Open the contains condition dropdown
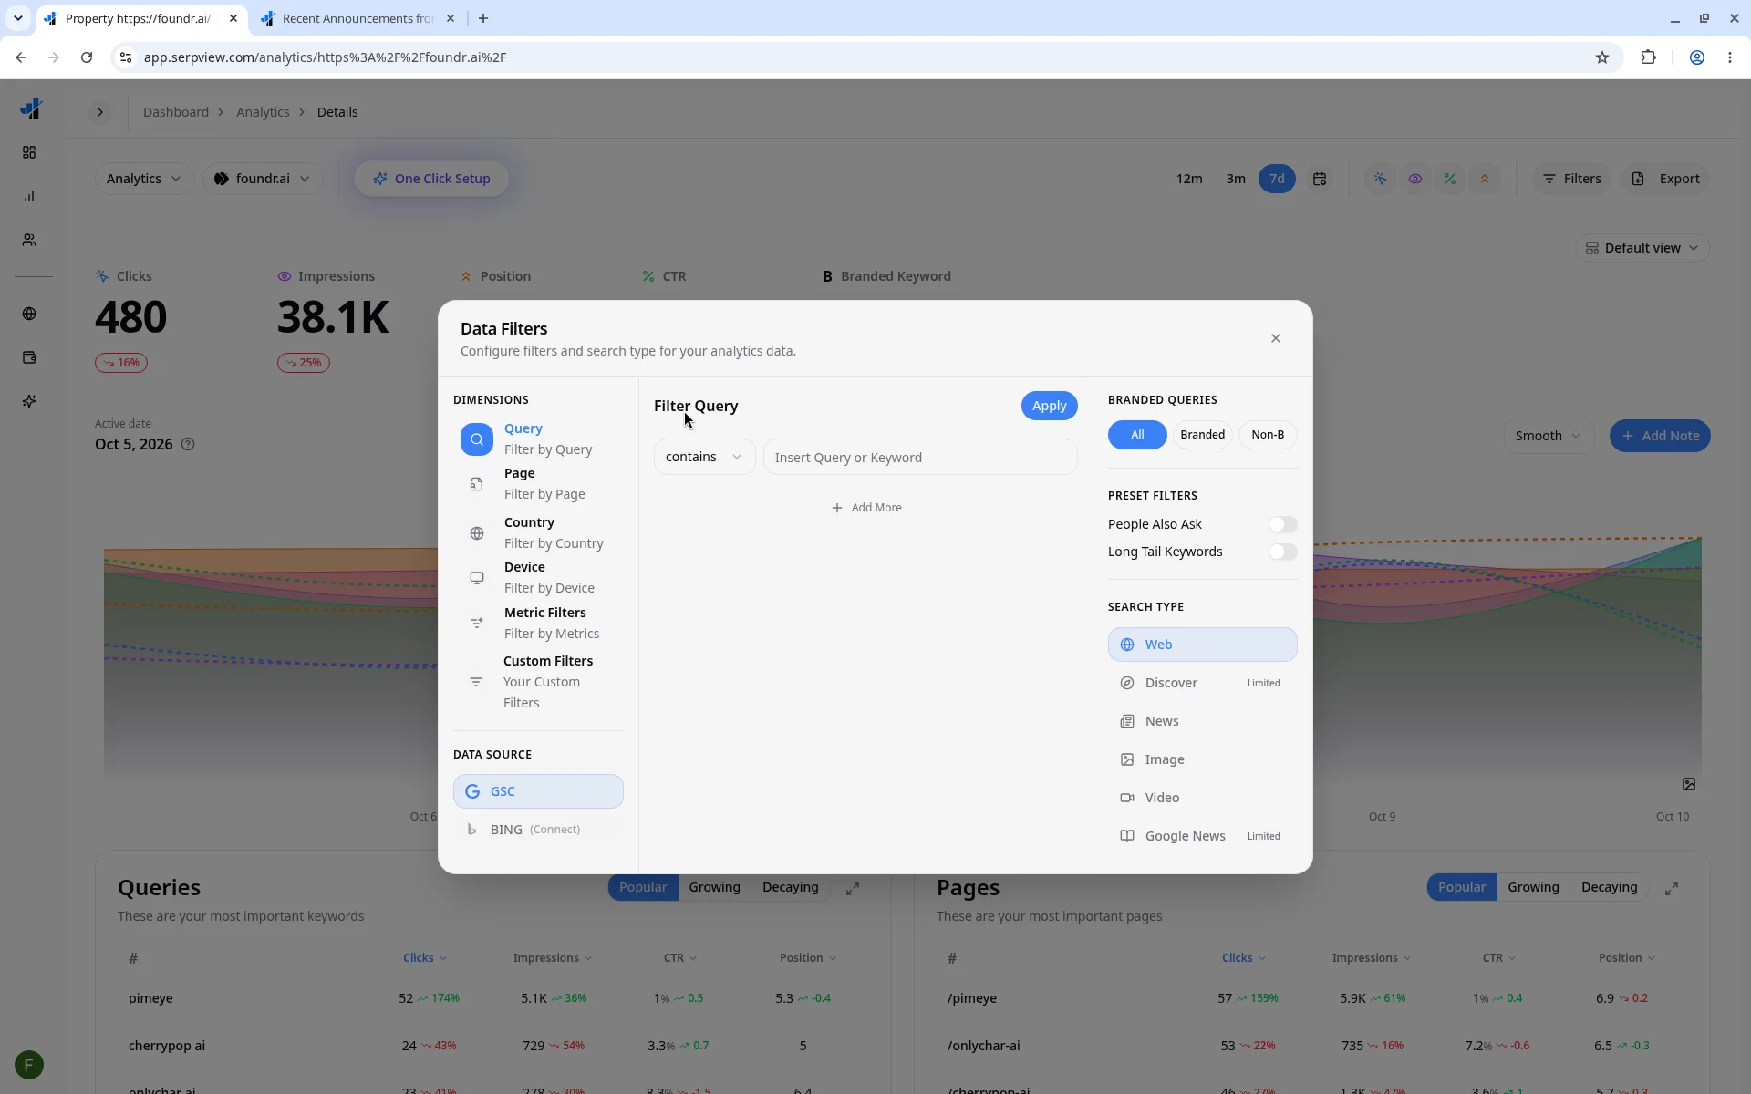 704,457
